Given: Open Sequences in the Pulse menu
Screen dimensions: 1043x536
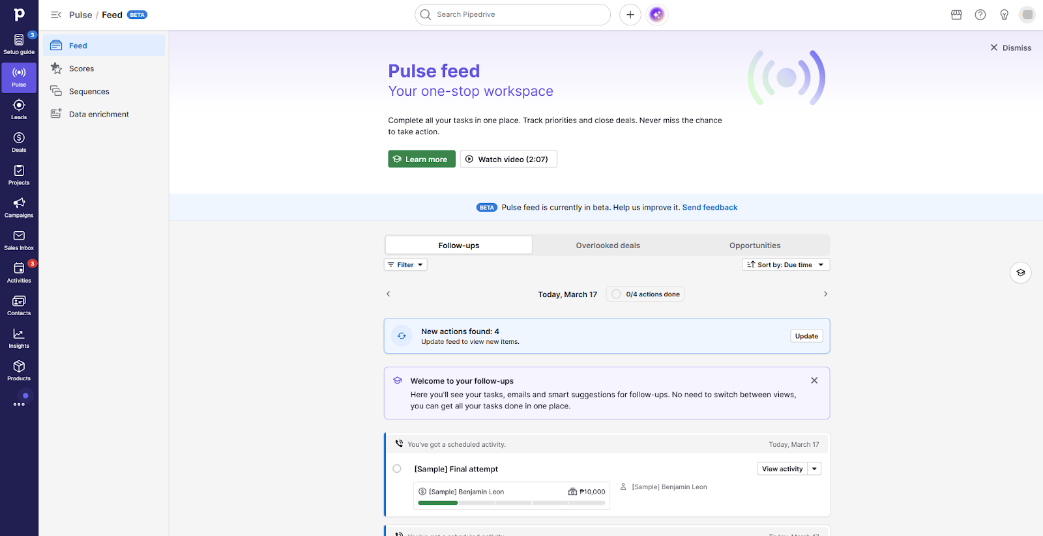Looking at the screenshot, I should pyautogui.click(x=104, y=91).
